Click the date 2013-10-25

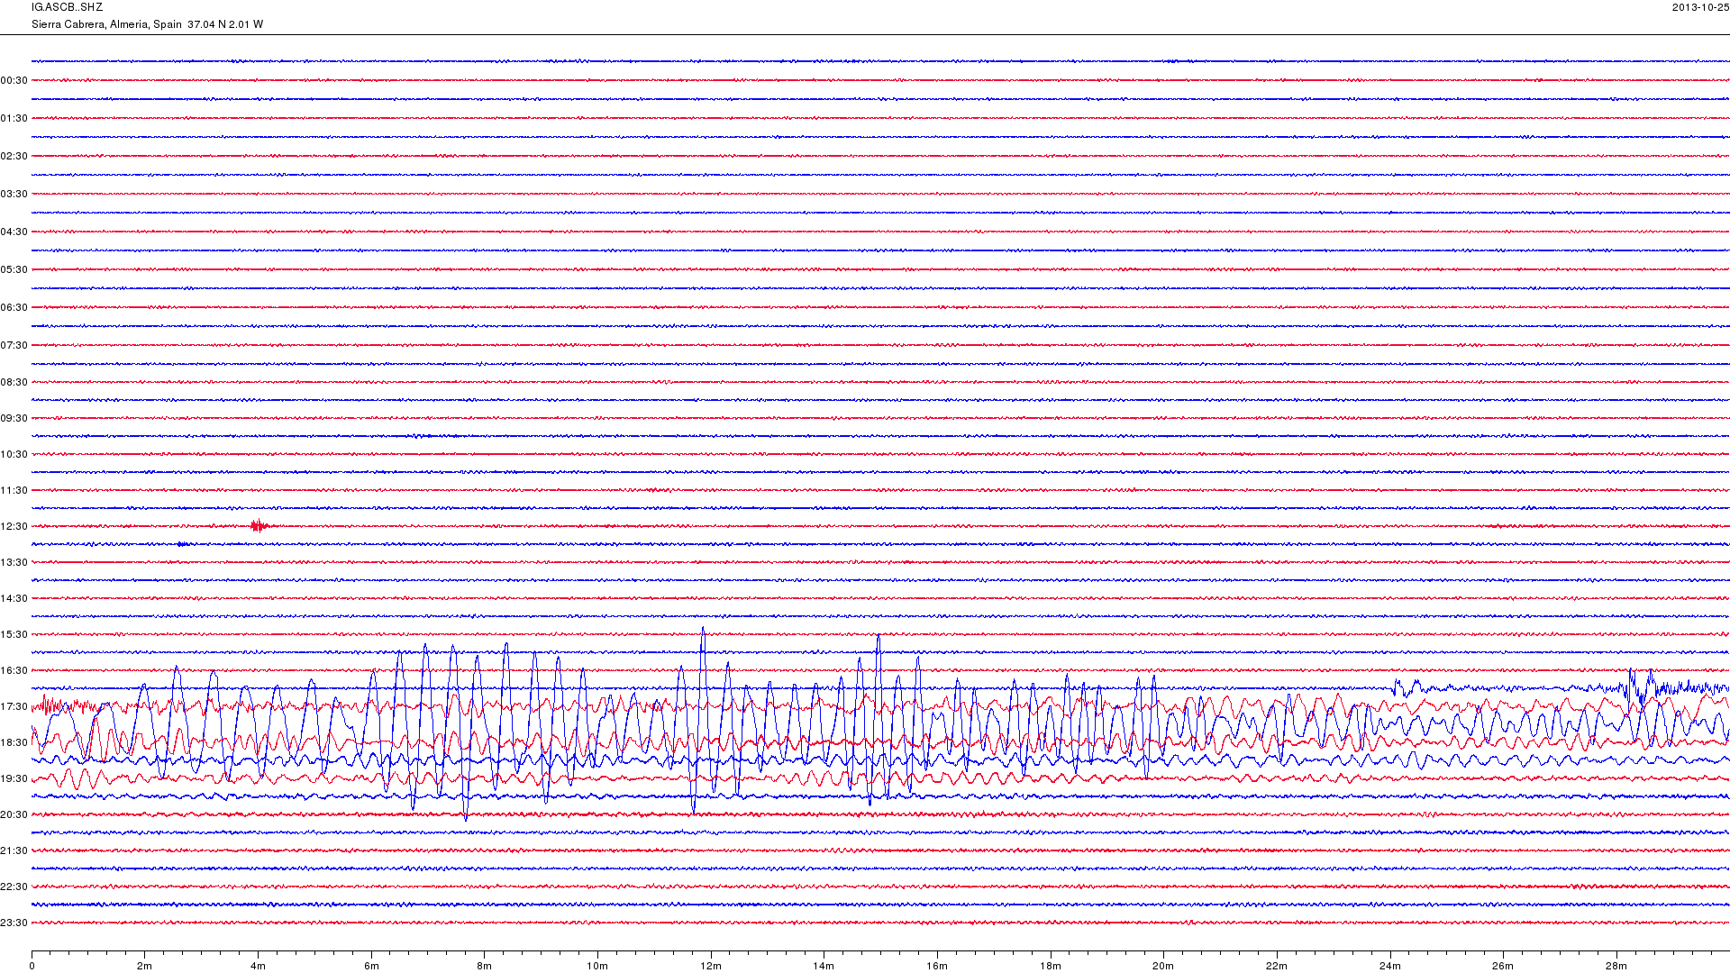(x=1700, y=7)
